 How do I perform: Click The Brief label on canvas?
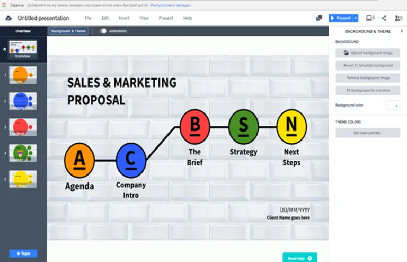tap(194, 157)
